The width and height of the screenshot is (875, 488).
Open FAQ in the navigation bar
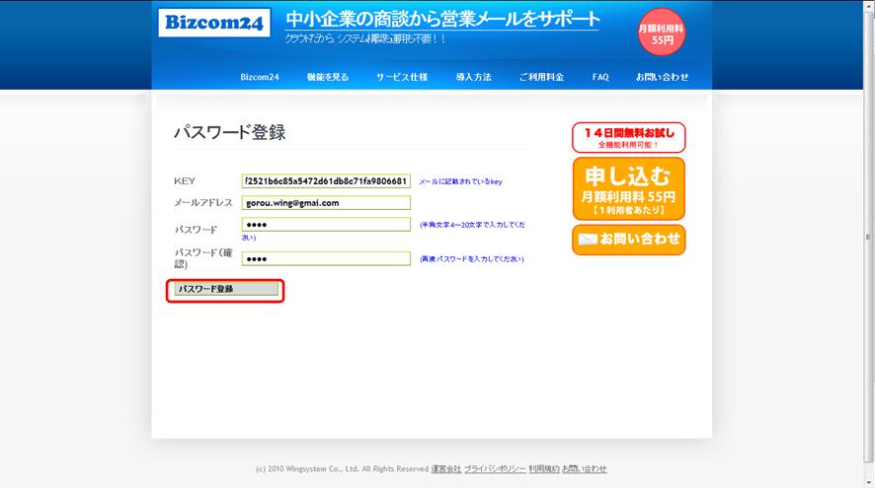pos(600,77)
